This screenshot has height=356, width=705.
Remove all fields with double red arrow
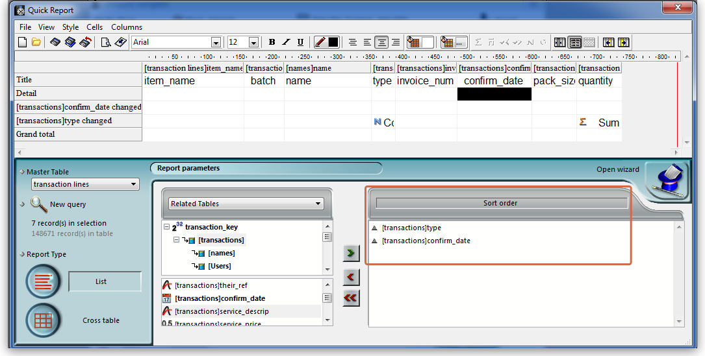pyautogui.click(x=351, y=298)
